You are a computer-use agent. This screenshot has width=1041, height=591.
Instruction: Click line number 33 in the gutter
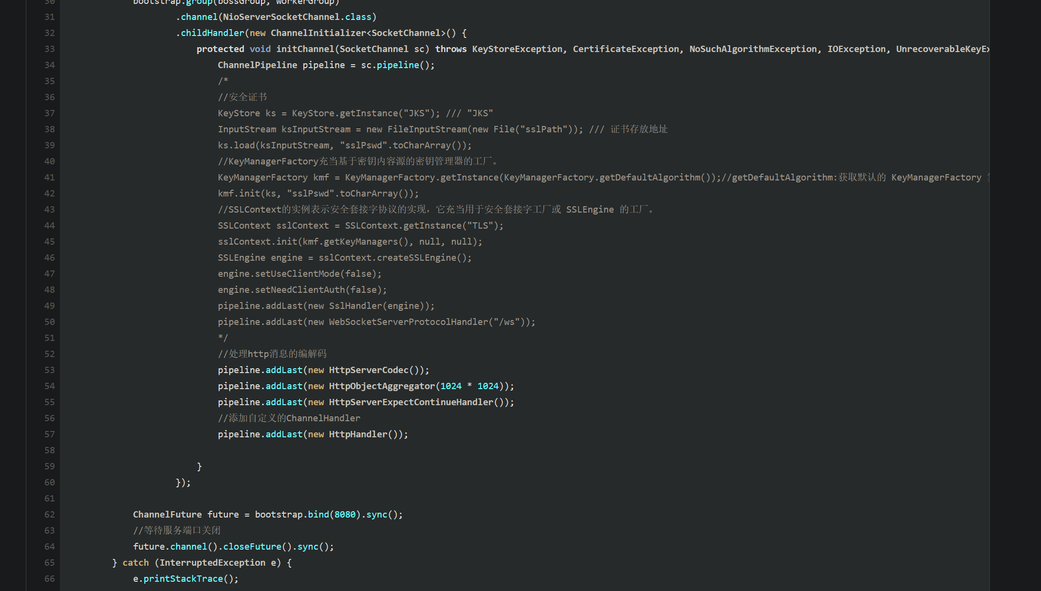[50, 49]
